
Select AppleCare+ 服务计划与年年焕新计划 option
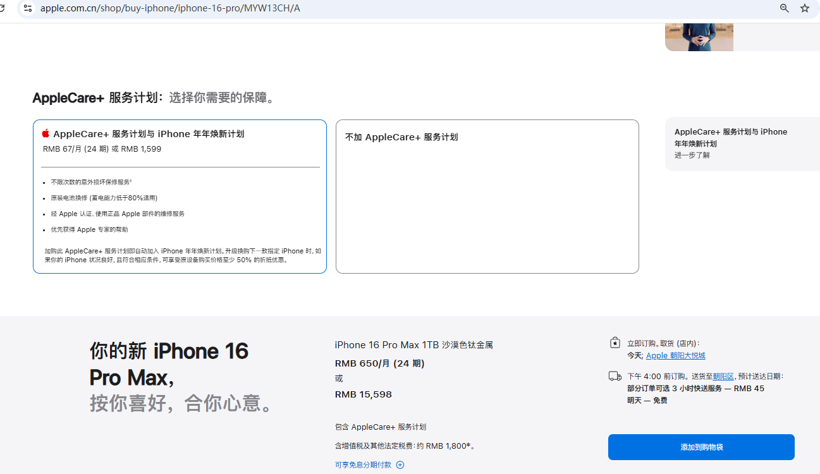point(180,197)
